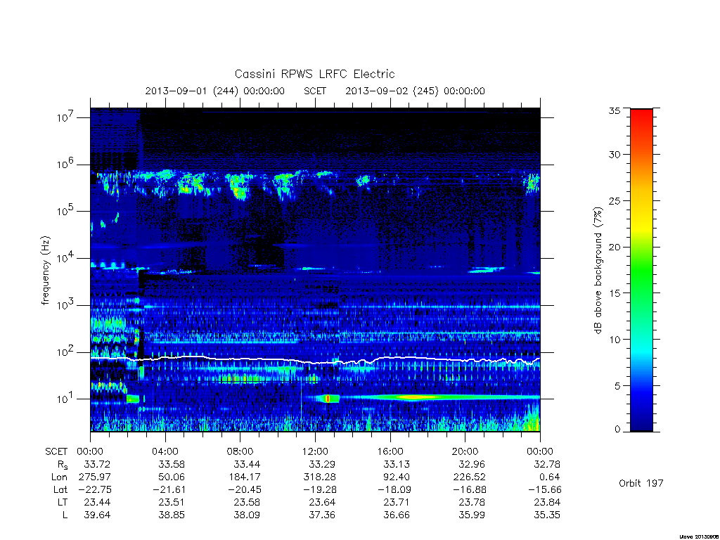Click the 'dB above background (7%)' colorbar label

598,270
